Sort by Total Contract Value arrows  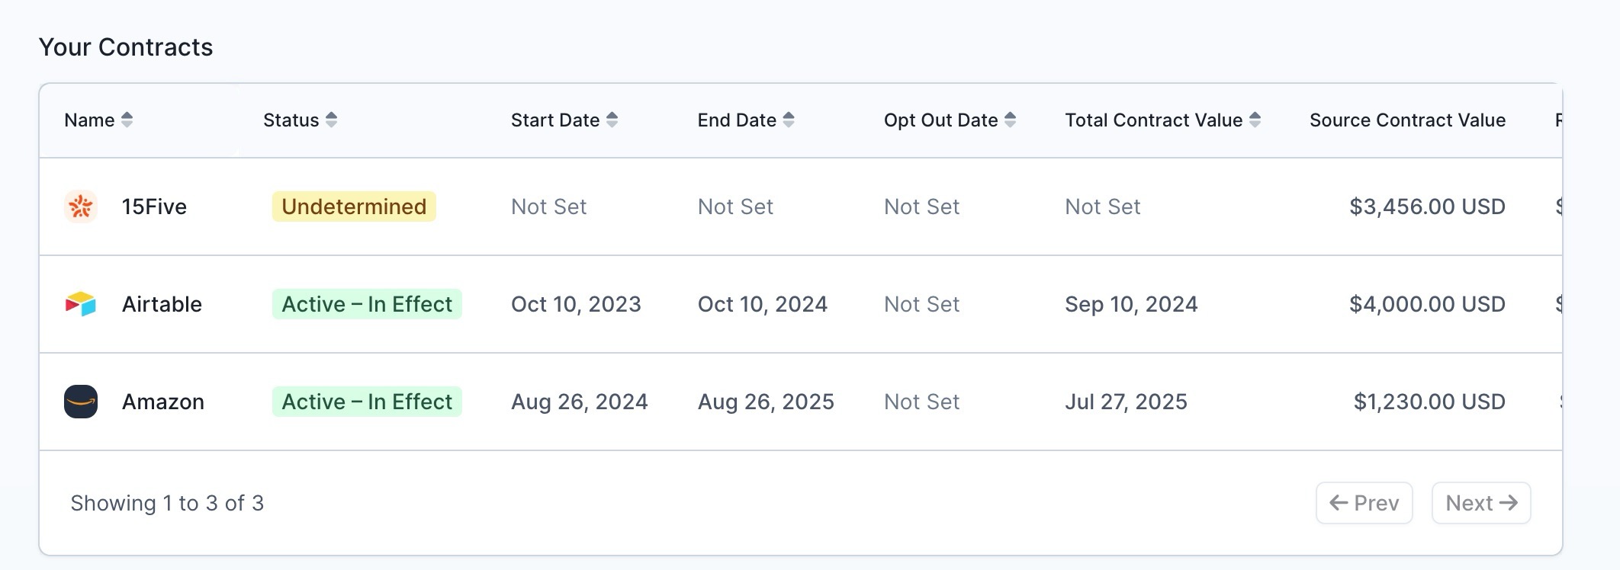pyautogui.click(x=1255, y=120)
